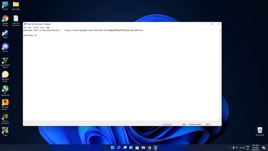The image size is (268, 151).
Task: Minimize the Notepad window
Action: click(206, 24)
